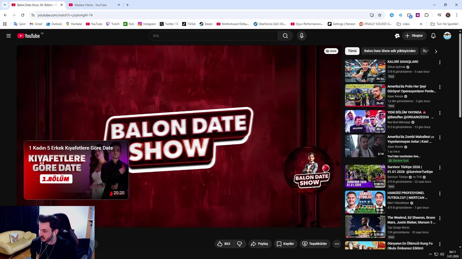Open YouTube notifications bell
Image resolution: width=462 pixels, height=259 pixels.
click(433, 36)
